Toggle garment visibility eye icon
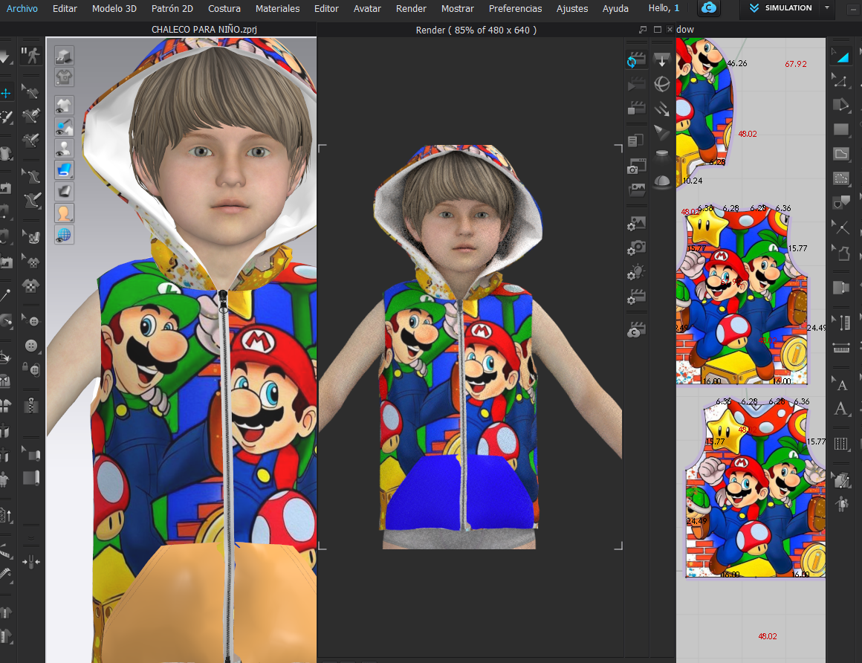Screen dimensions: 862x663 pyautogui.click(x=64, y=104)
